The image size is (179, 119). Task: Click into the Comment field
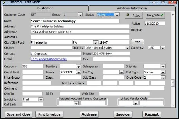point(93,88)
